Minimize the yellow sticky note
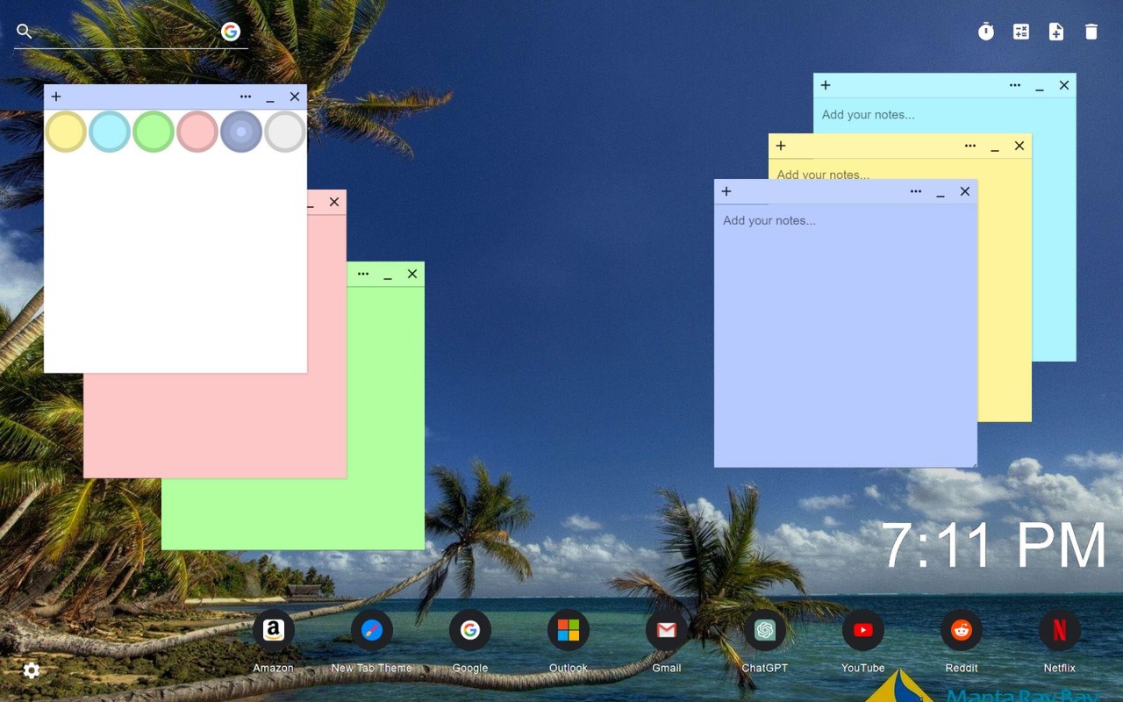 pos(995,147)
